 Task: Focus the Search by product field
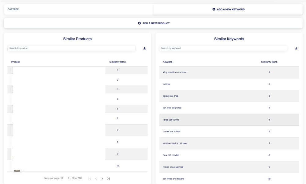[71, 48]
